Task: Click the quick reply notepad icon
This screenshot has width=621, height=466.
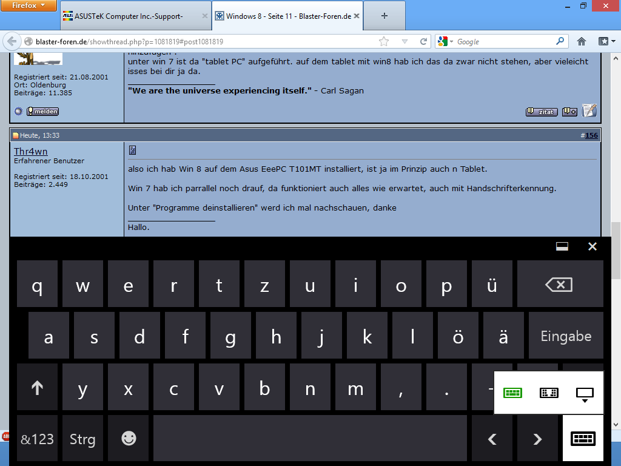Action: click(589, 110)
